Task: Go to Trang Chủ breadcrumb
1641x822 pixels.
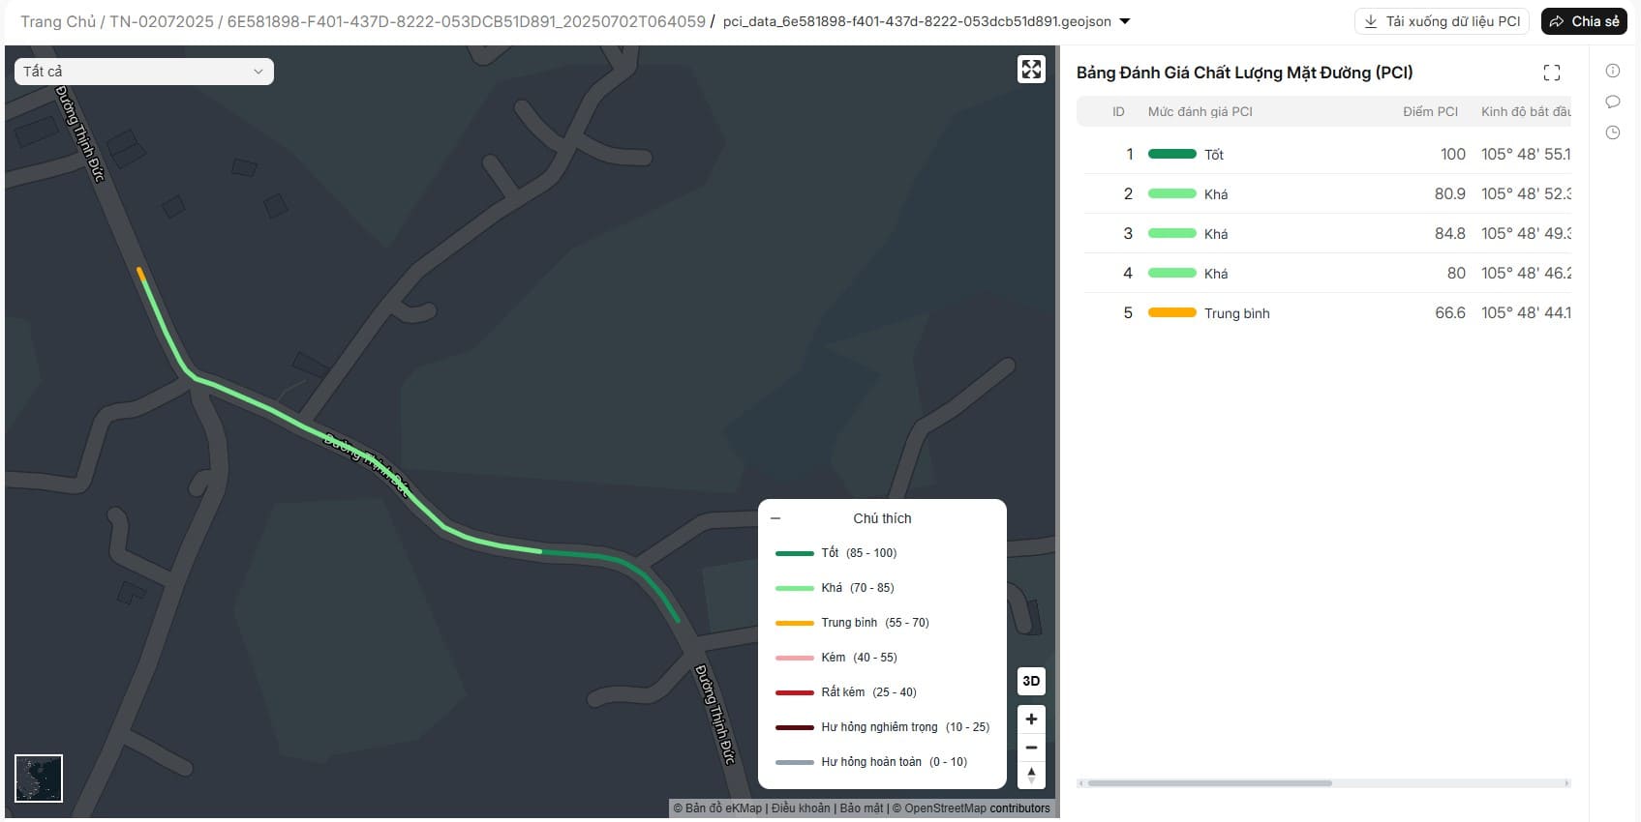Action: click(x=58, y=21)
